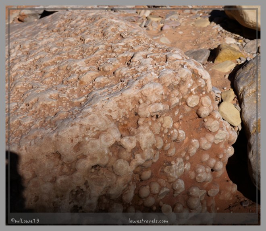This screenshot has width=266, height=231.
Task: Click the gray frame border around the photo
Action: [133, 3]
